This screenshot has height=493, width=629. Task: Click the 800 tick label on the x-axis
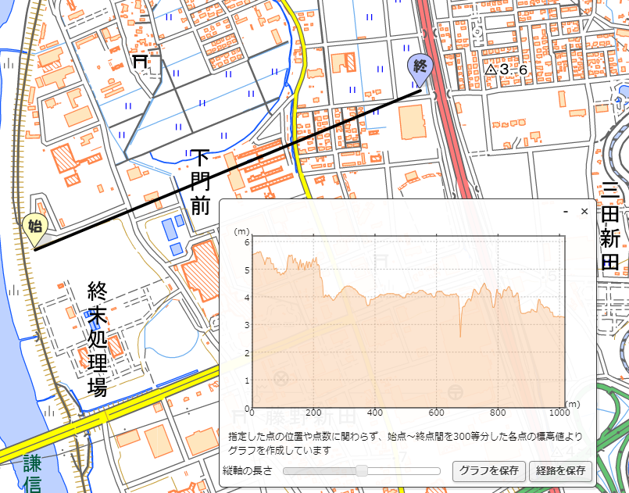click(498, 413)
